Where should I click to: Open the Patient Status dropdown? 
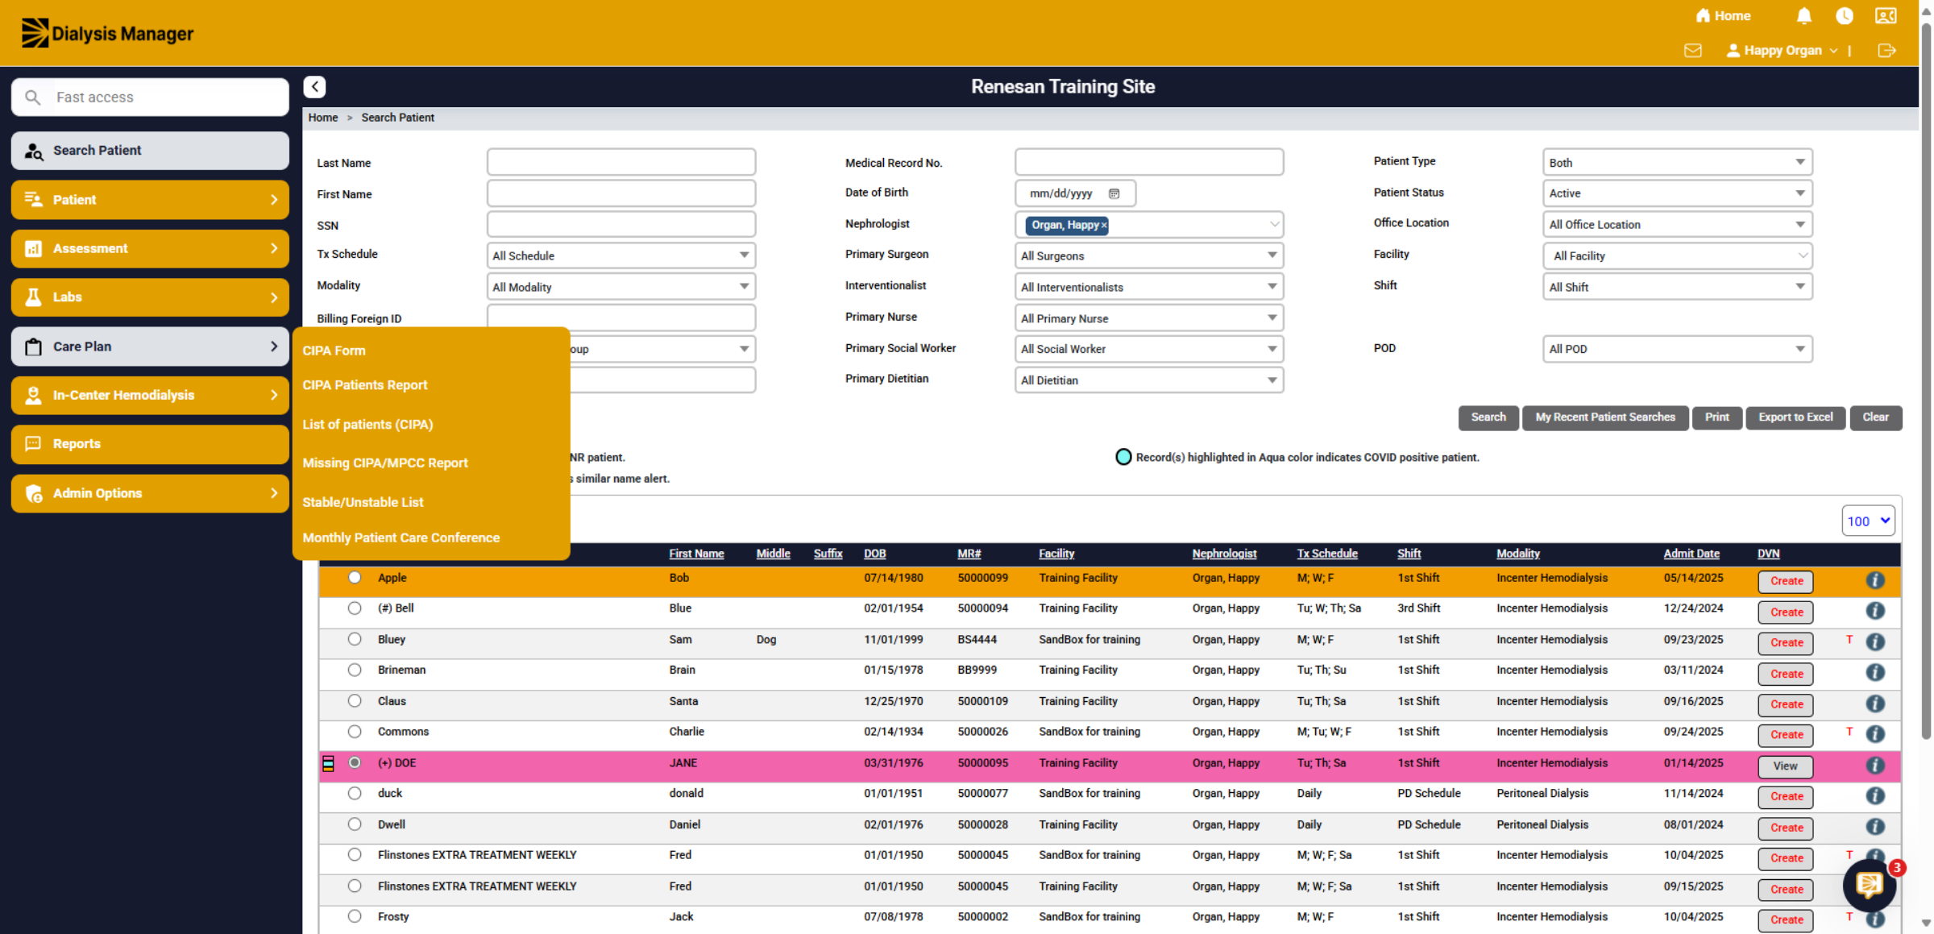(1677, 193)
